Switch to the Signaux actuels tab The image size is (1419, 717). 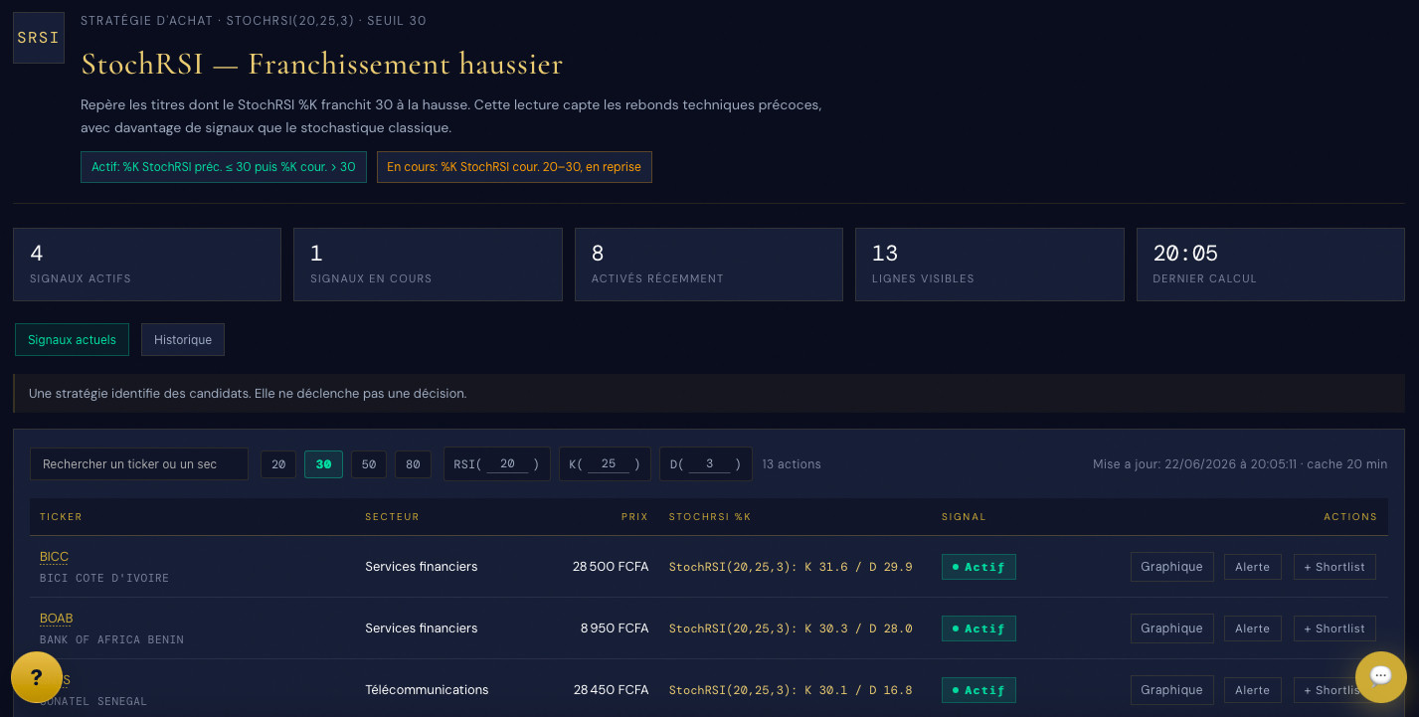tap(72, 339)
